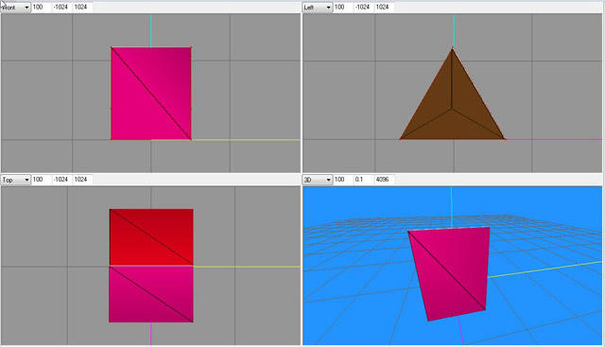605x347 pixels.
Task: Click the 0.1 near-plane field in 3D viewport
Action: 363,180
